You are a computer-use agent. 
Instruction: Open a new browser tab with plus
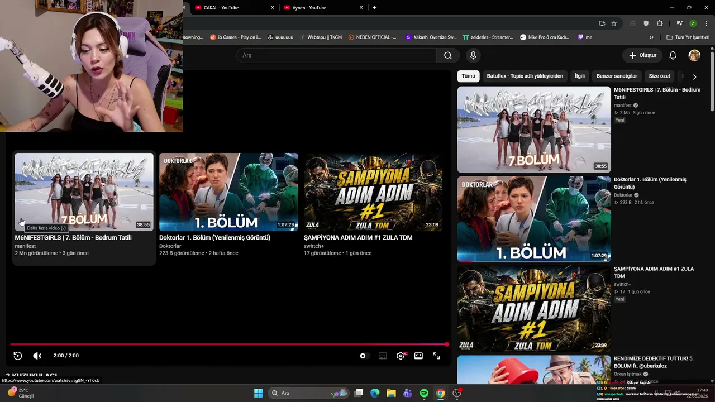pos(374,8)
